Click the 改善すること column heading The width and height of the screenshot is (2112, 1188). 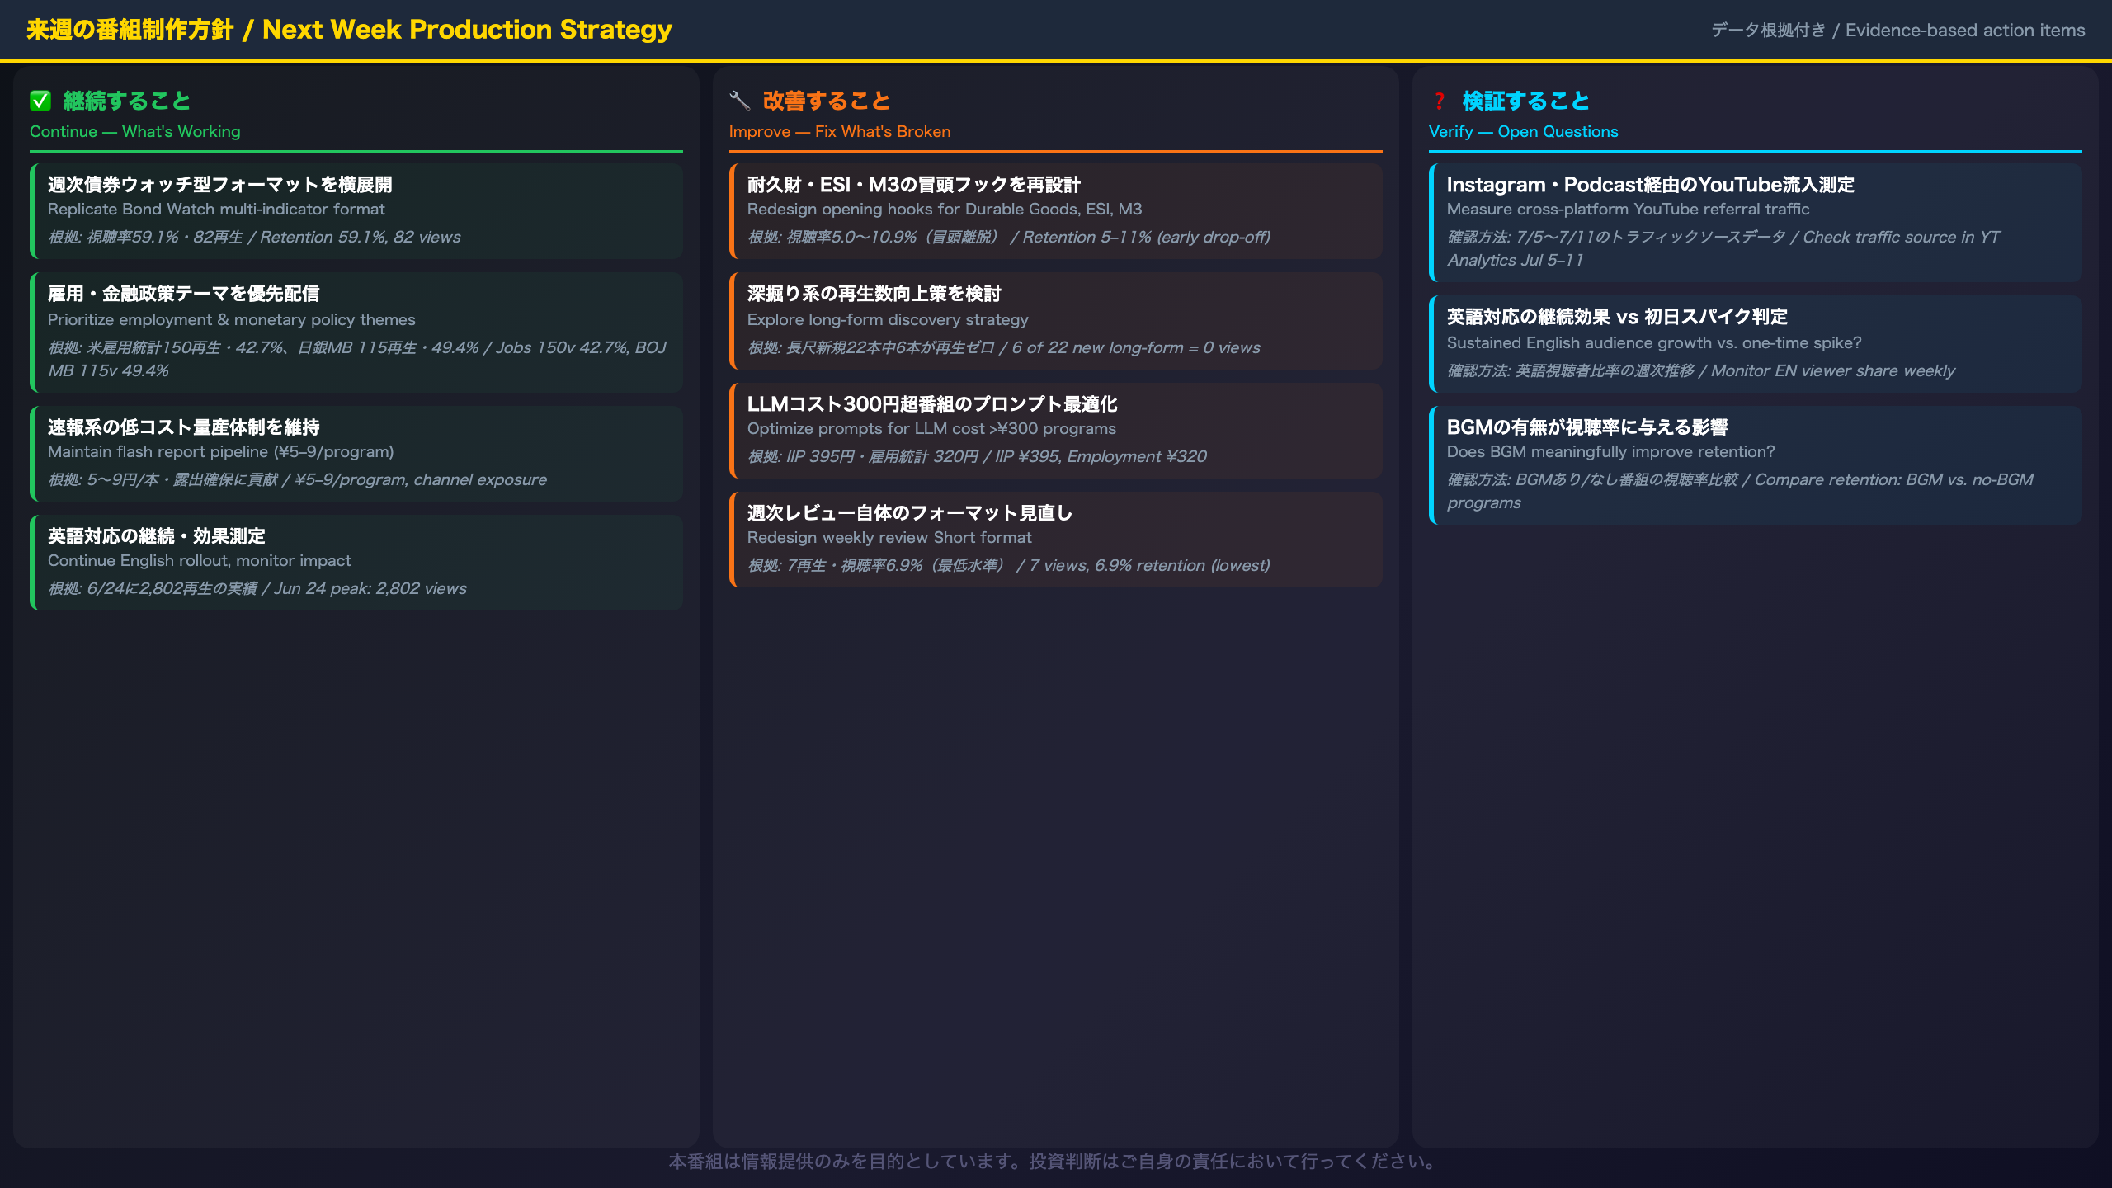[x=827, y=101]
